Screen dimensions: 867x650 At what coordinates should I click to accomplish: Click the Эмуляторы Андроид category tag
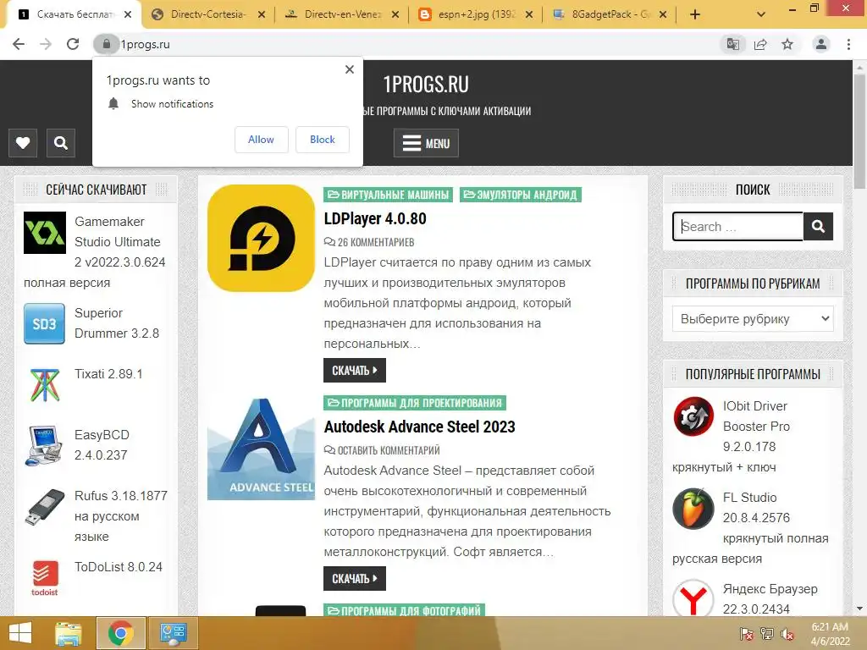click(521, 195)
